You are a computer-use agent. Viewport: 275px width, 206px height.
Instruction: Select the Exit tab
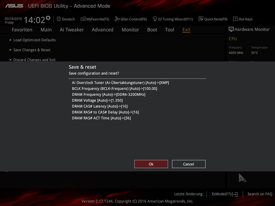pos(186,30)
